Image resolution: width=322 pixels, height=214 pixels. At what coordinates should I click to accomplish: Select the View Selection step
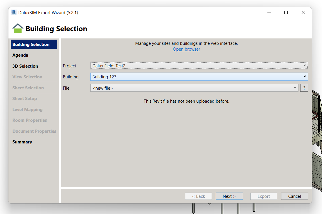[27, 77]
